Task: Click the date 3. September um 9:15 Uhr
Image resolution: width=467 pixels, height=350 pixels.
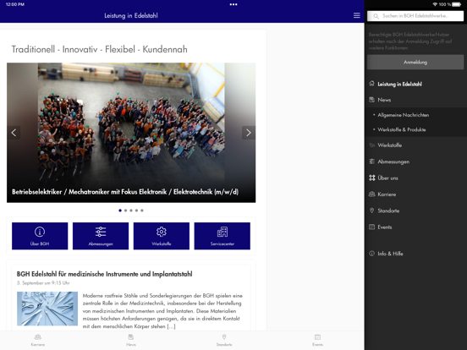Action: pyautogui.click(x=43, y=282)
